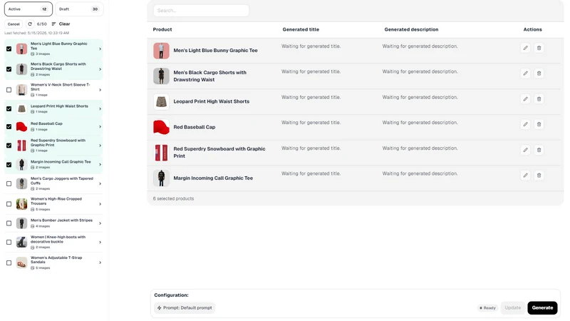Expand Leopard Print High Waist Shorts chevron
This screenshot has height=321, width=570.
100,109
